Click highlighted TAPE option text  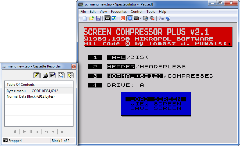pyautogui.click(x=116, y=57)
